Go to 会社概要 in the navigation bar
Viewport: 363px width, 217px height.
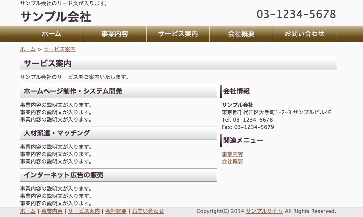(x=241, y=34)
